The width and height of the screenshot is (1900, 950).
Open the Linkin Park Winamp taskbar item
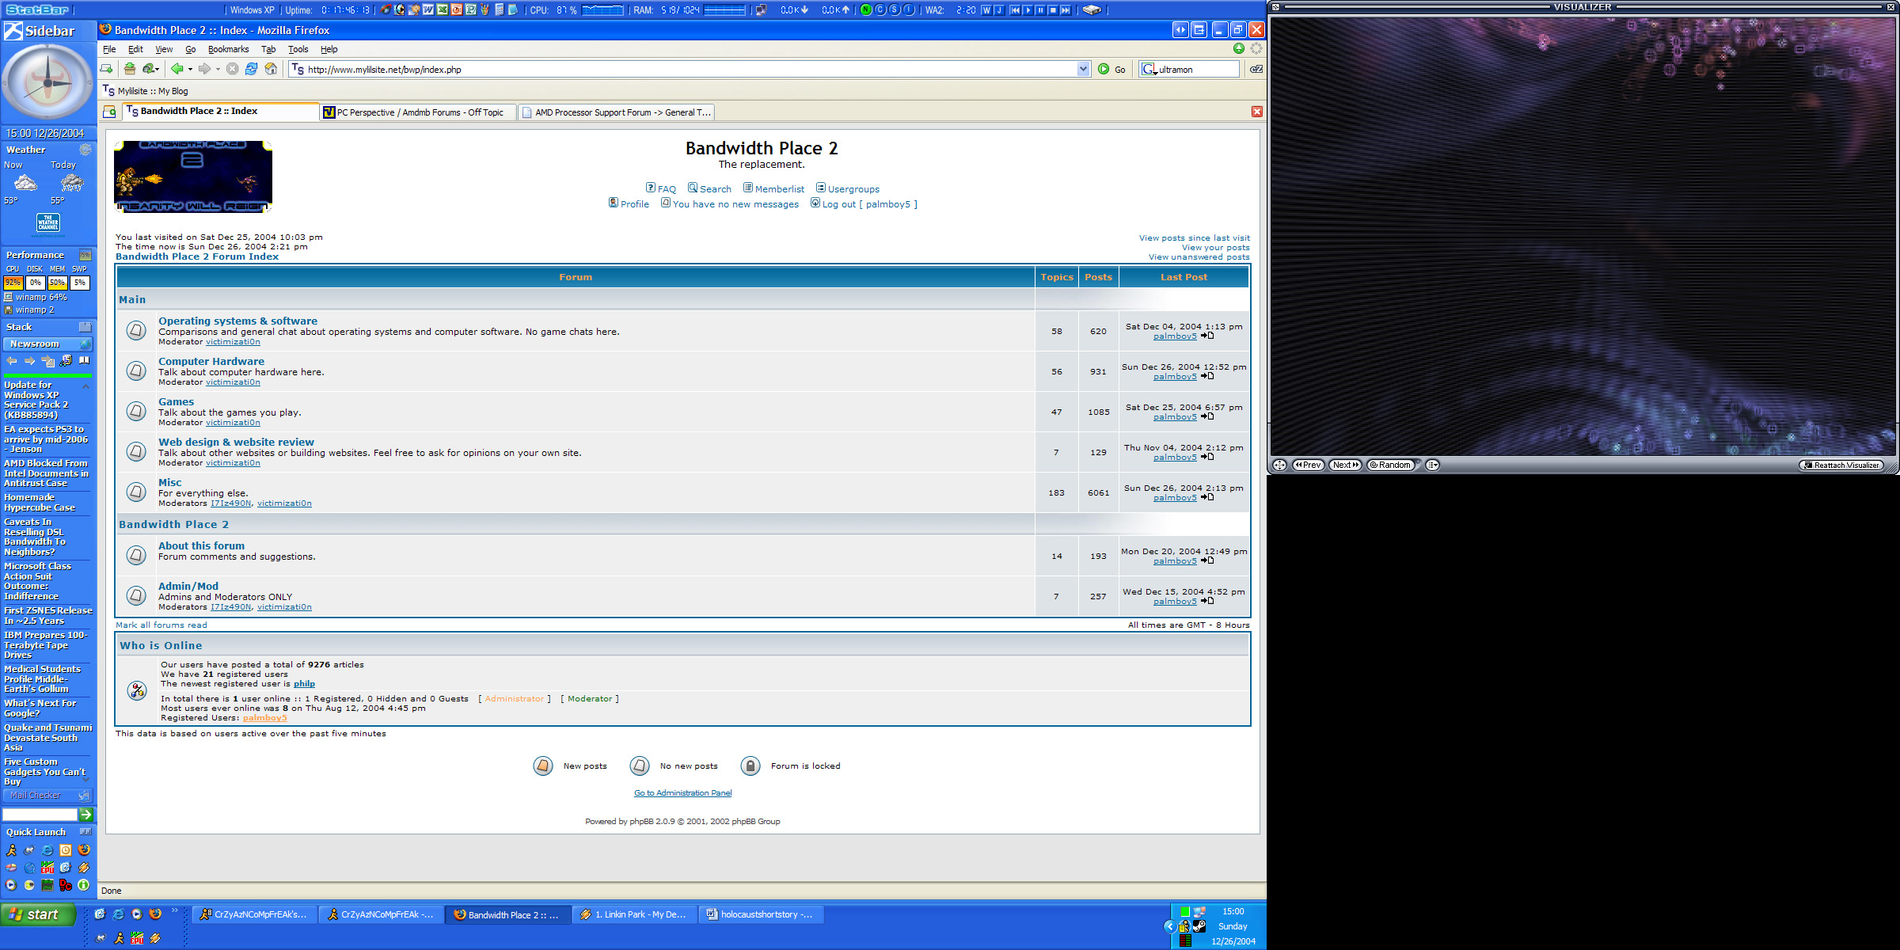635,914
